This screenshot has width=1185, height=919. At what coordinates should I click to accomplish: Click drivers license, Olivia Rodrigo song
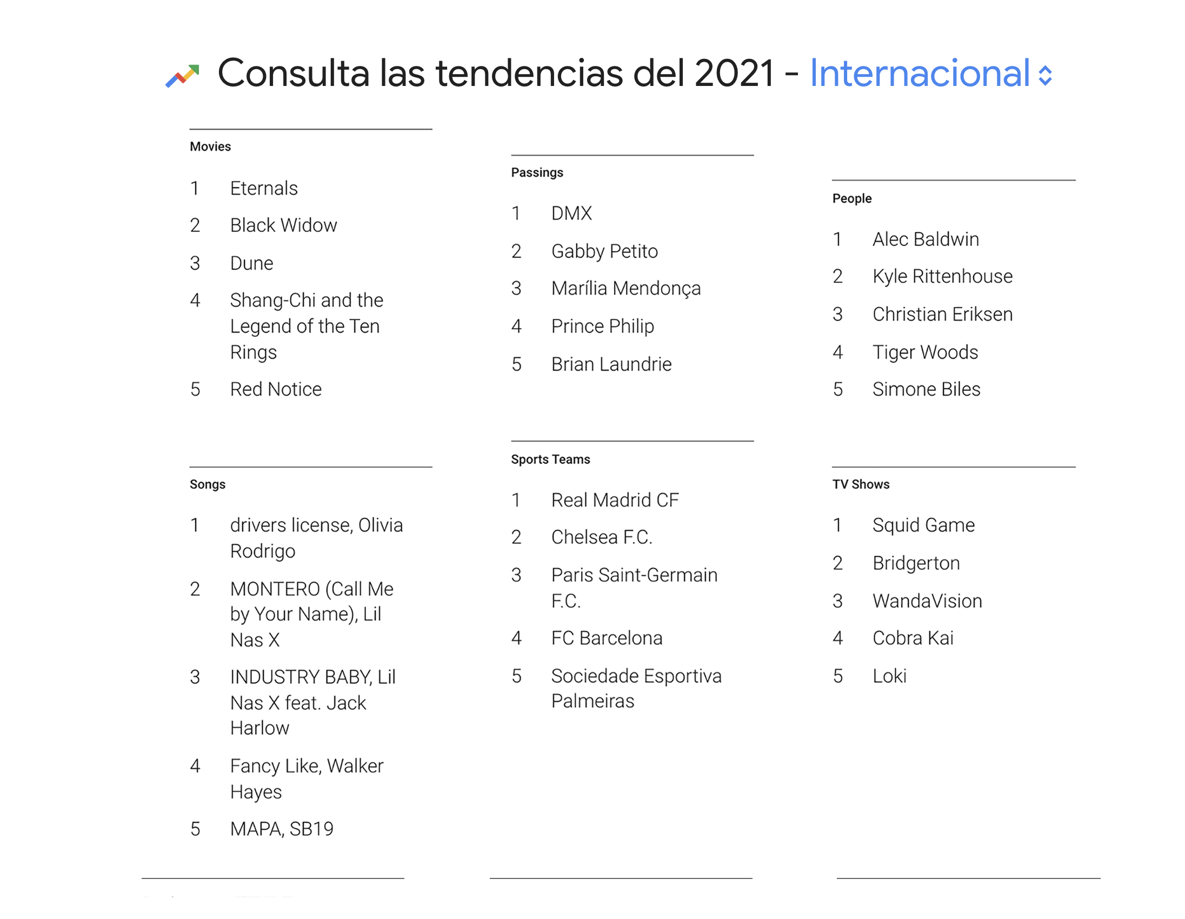tap(316, 538)
